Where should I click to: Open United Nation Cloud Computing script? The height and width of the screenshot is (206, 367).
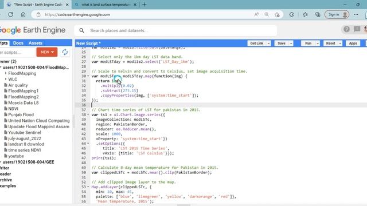click(39, 121)
